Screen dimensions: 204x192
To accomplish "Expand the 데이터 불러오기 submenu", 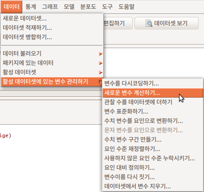I will click(x=52, y=53).
